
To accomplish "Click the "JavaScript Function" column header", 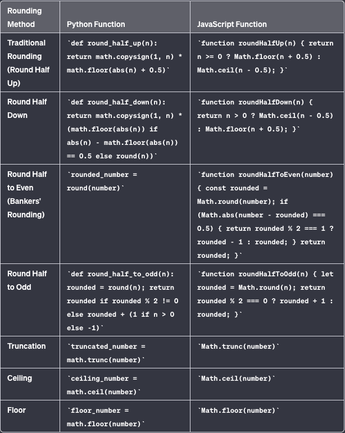I will pyautogui.click(x=232, y=24).
